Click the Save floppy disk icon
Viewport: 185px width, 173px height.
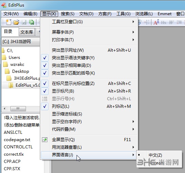pos(24,22)
